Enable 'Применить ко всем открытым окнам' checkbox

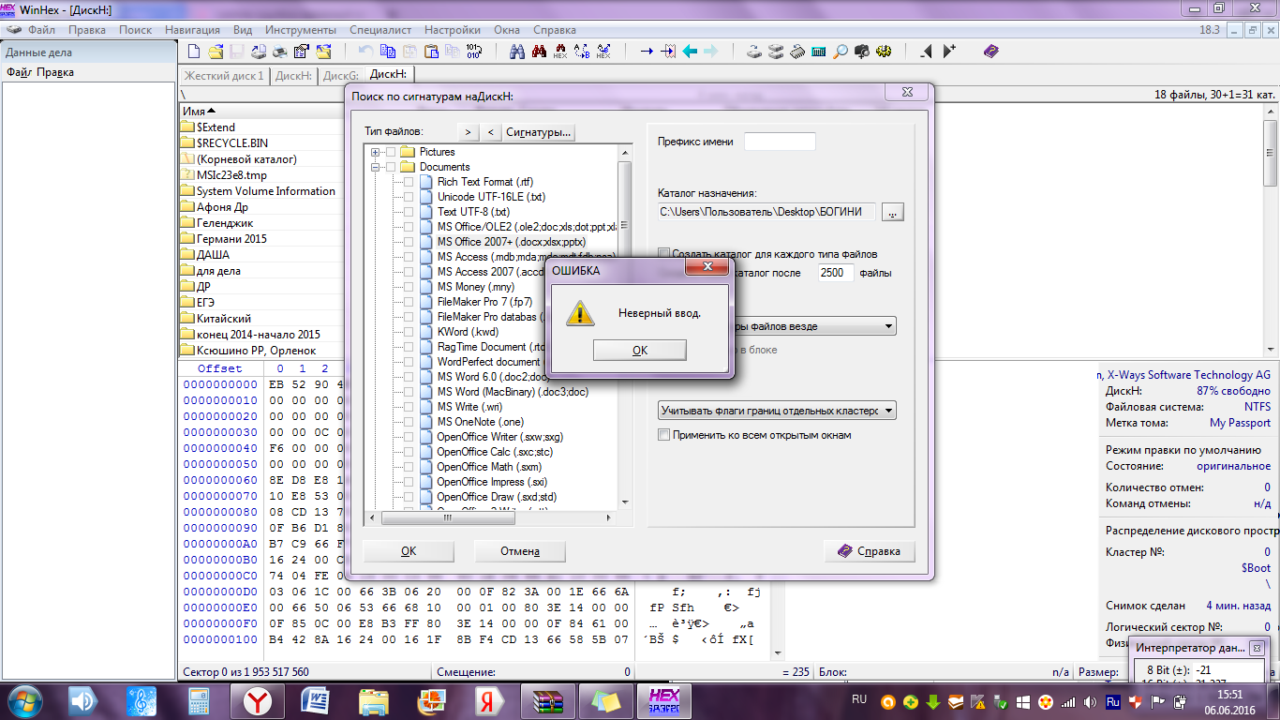(x=664, y=435)
